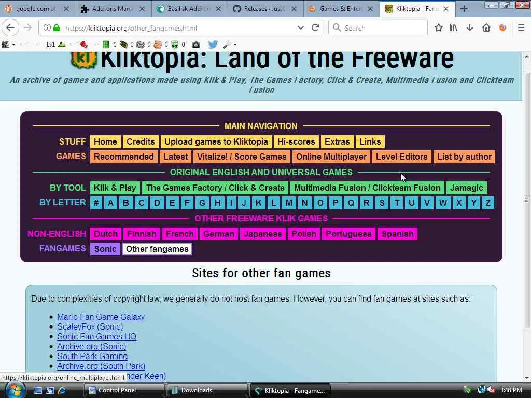Close the Add-ons Manager tab

[x=142, y=9]
